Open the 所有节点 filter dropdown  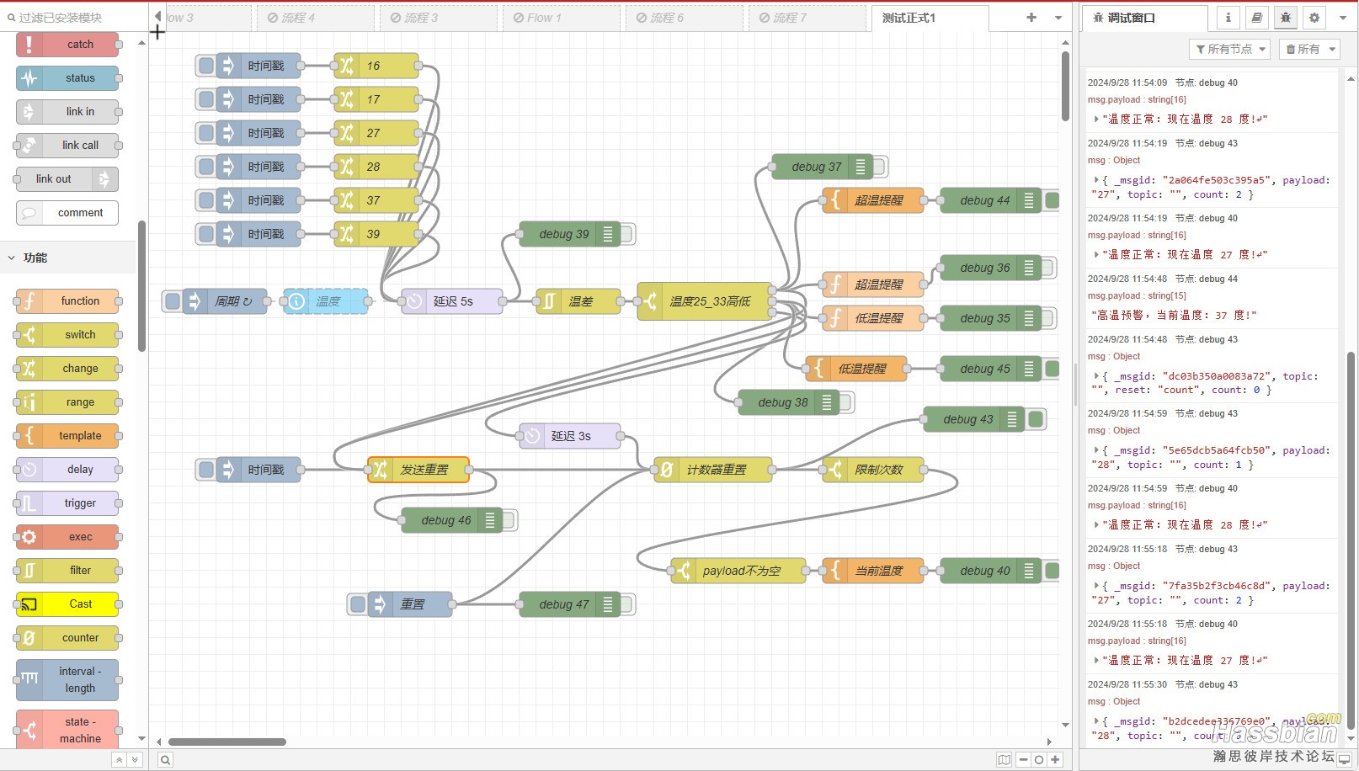1230,50
